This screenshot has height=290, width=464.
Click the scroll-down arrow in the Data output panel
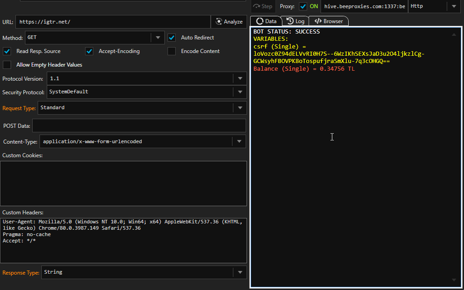click(x=454, y=280)
